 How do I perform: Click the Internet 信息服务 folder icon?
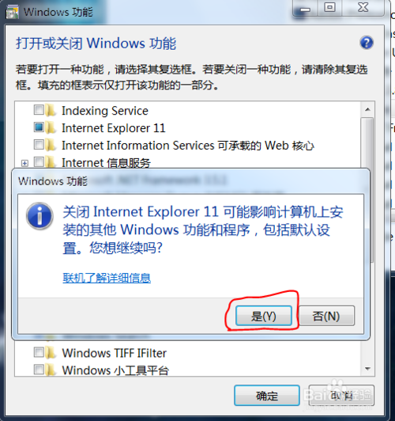pyautogui.click(x=51, y=162)
